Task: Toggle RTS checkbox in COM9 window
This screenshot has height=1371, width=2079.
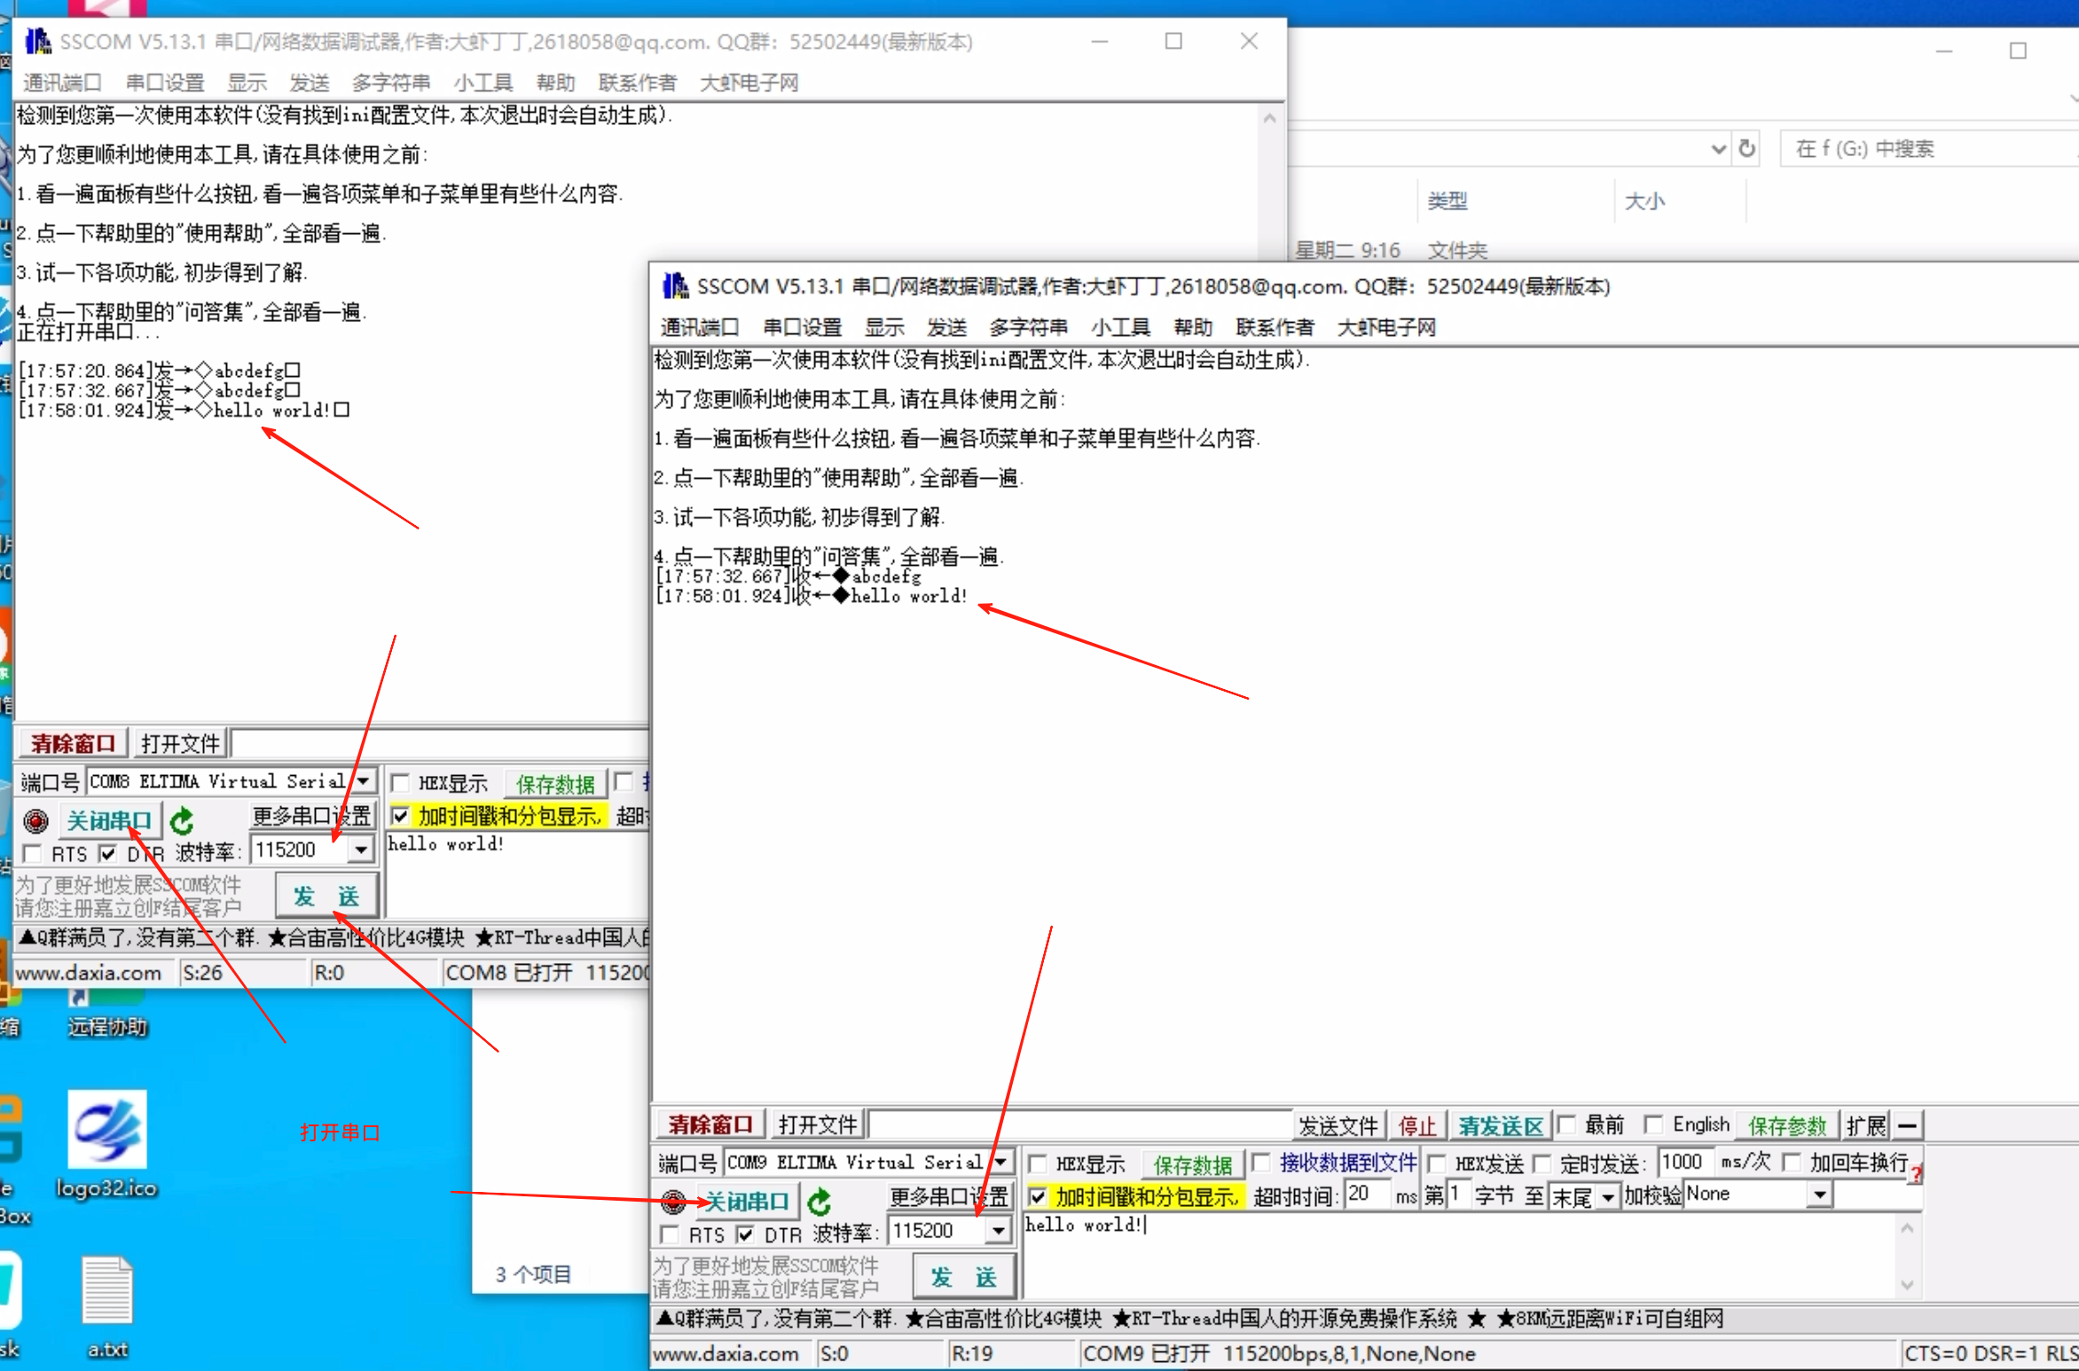Action: click(x=671, y=1234)
